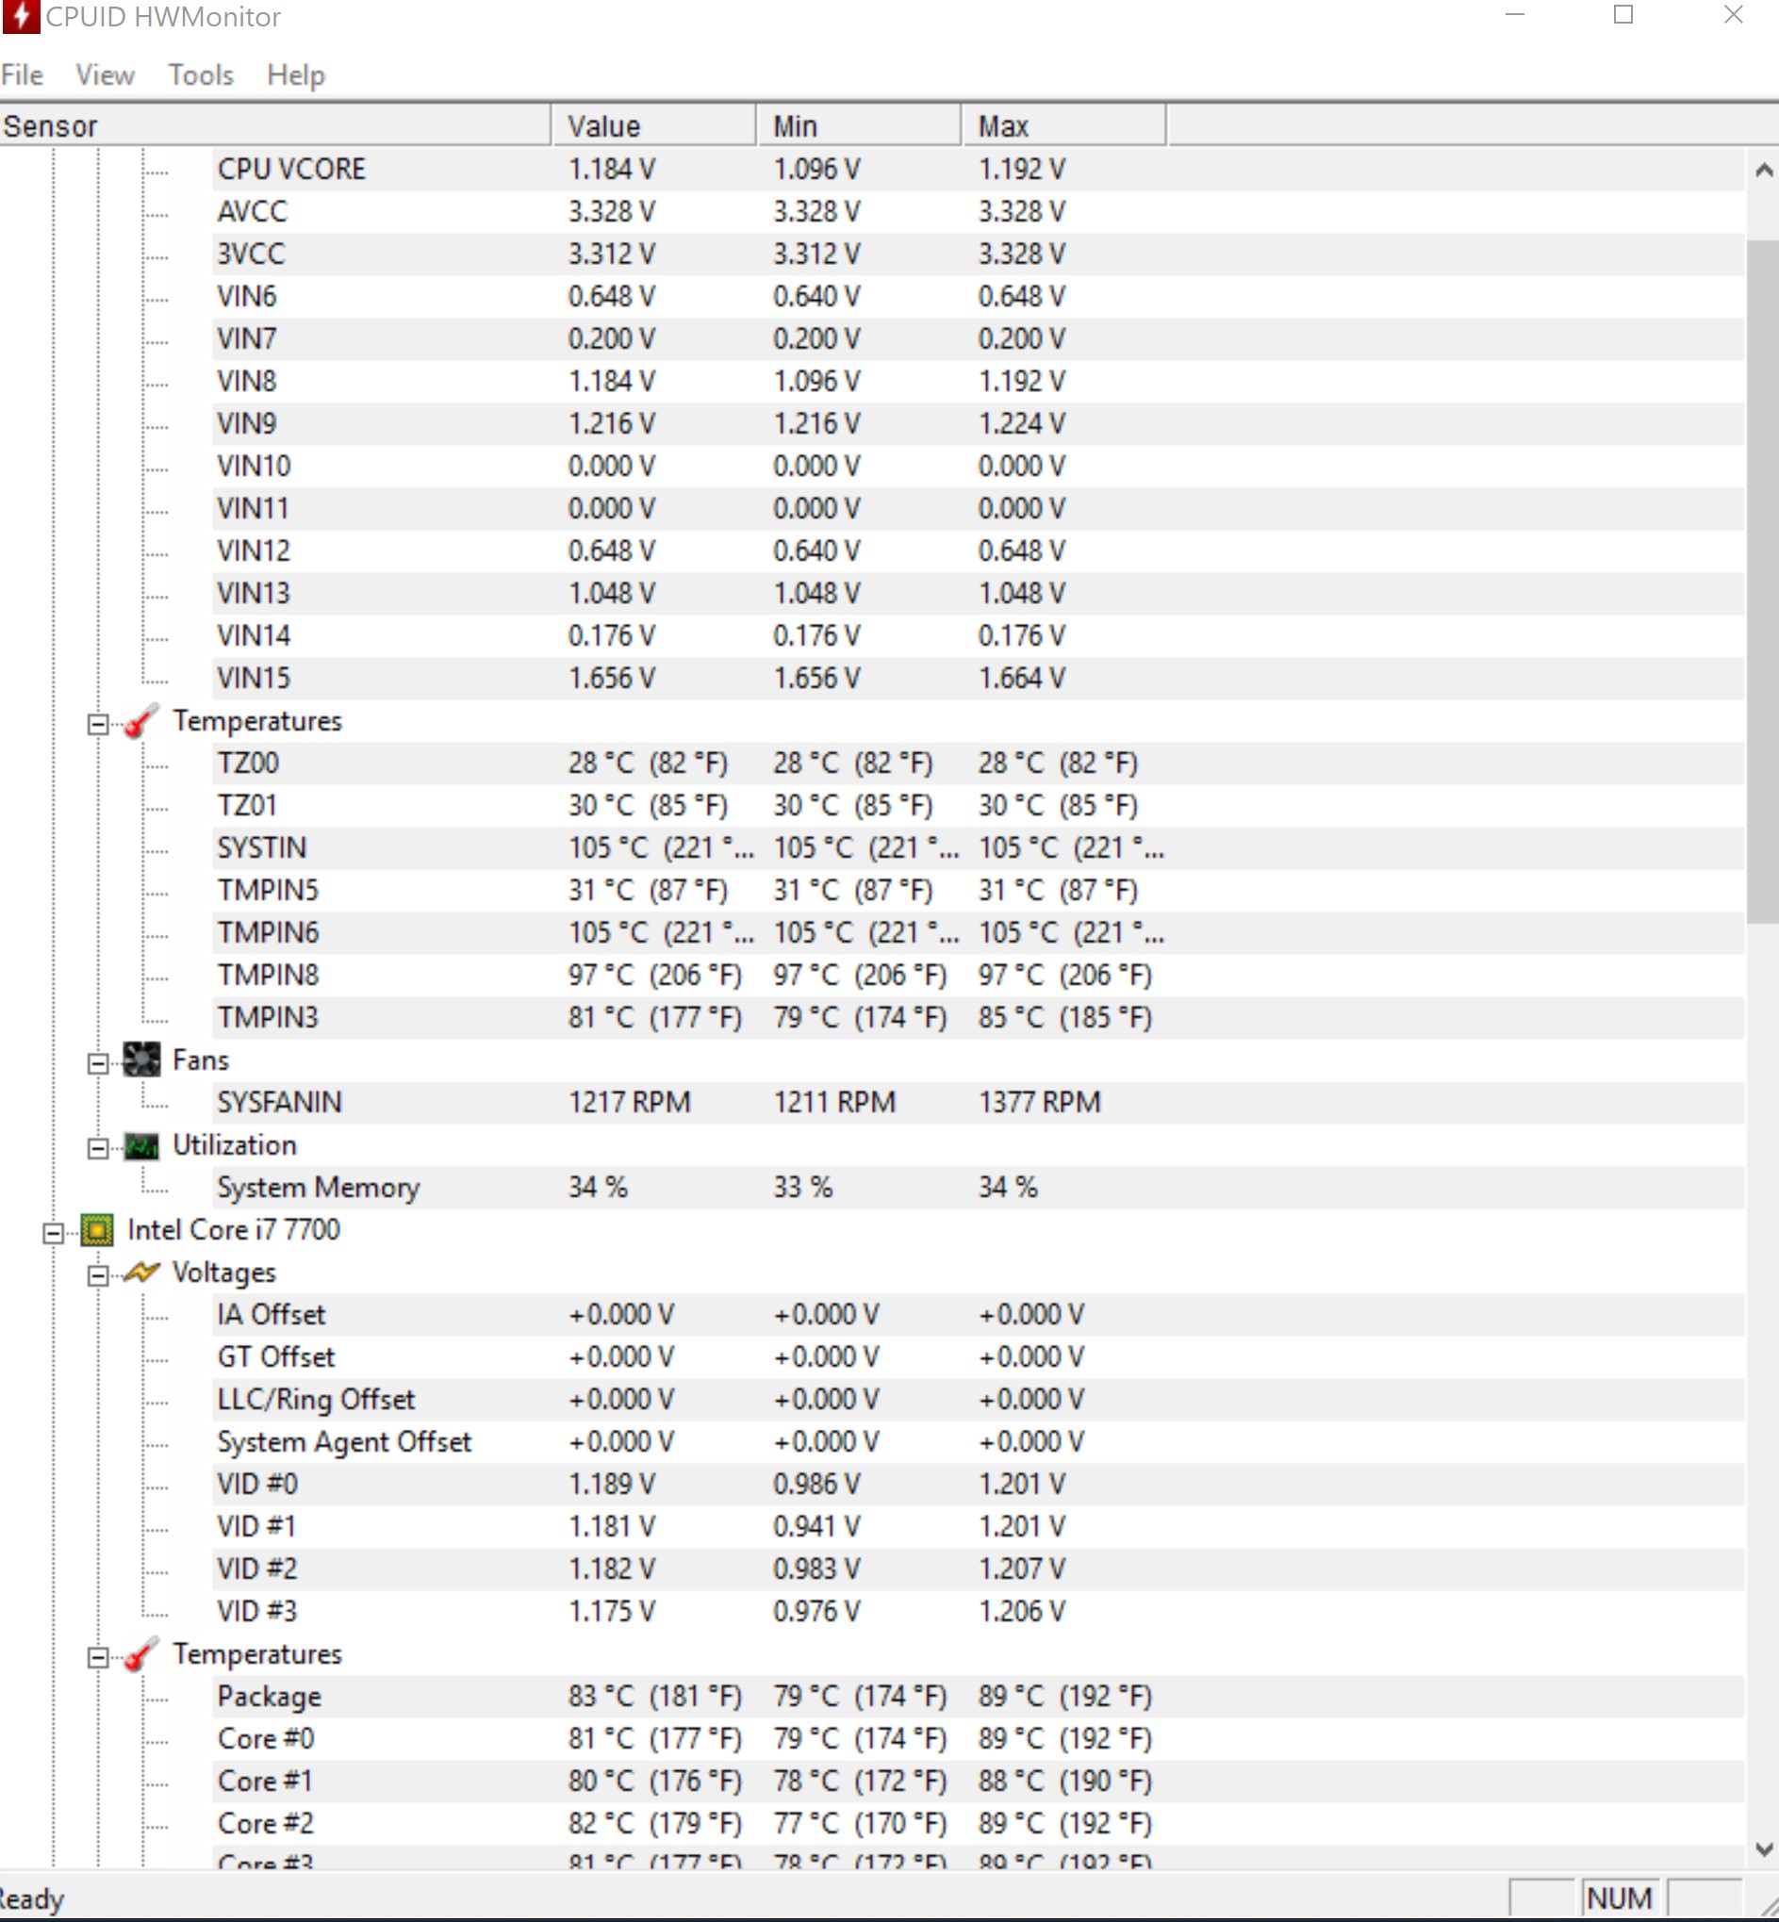Screen dimensions: 1779x1922
Task: Select the TMPIN5 row
Action: point(979,890)
